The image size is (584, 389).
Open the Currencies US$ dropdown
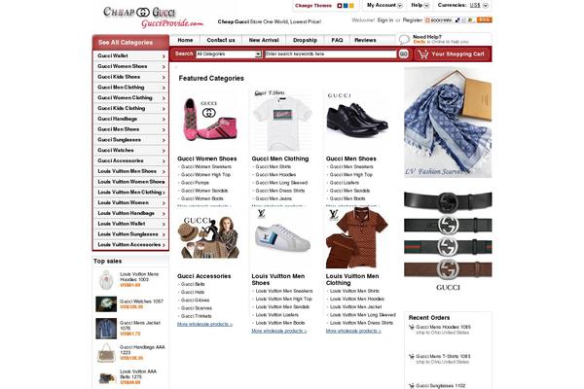click(x=462, y=5)
